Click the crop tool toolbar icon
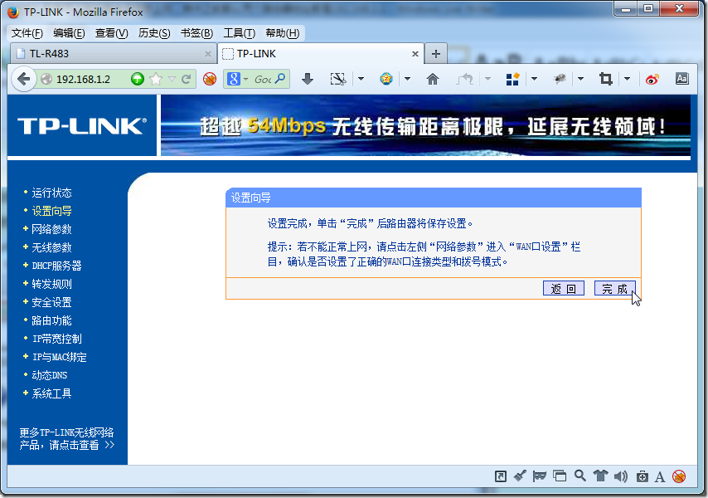This screenshot has width=708, height=498. 605,79
